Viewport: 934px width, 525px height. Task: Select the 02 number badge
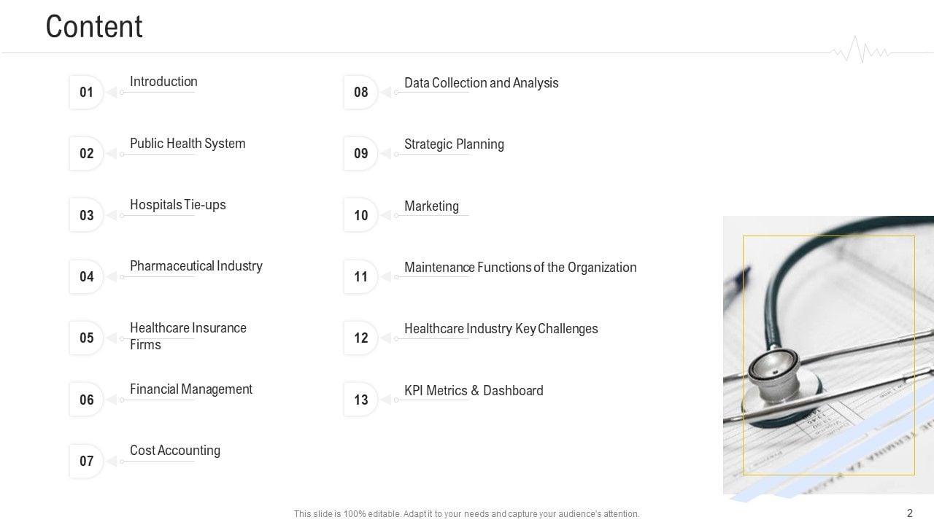(x=87, y=153)
